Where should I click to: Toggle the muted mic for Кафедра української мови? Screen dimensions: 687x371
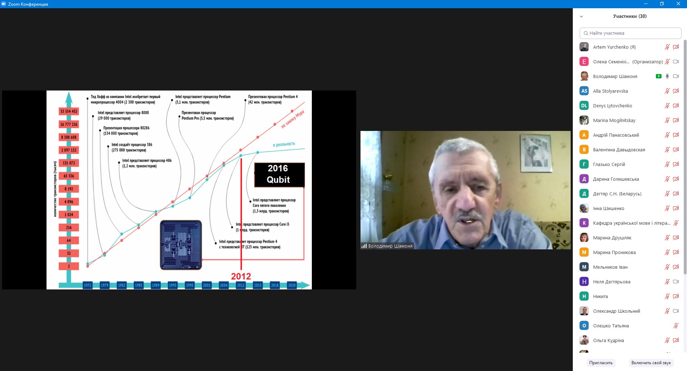(676, 223)
